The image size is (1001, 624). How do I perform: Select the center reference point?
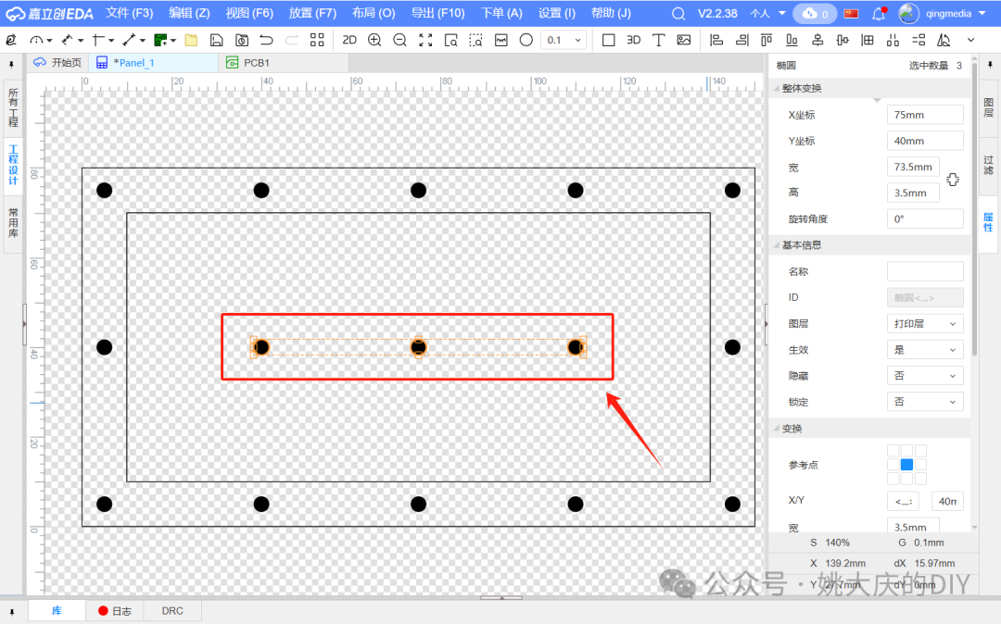click(906, 465)
